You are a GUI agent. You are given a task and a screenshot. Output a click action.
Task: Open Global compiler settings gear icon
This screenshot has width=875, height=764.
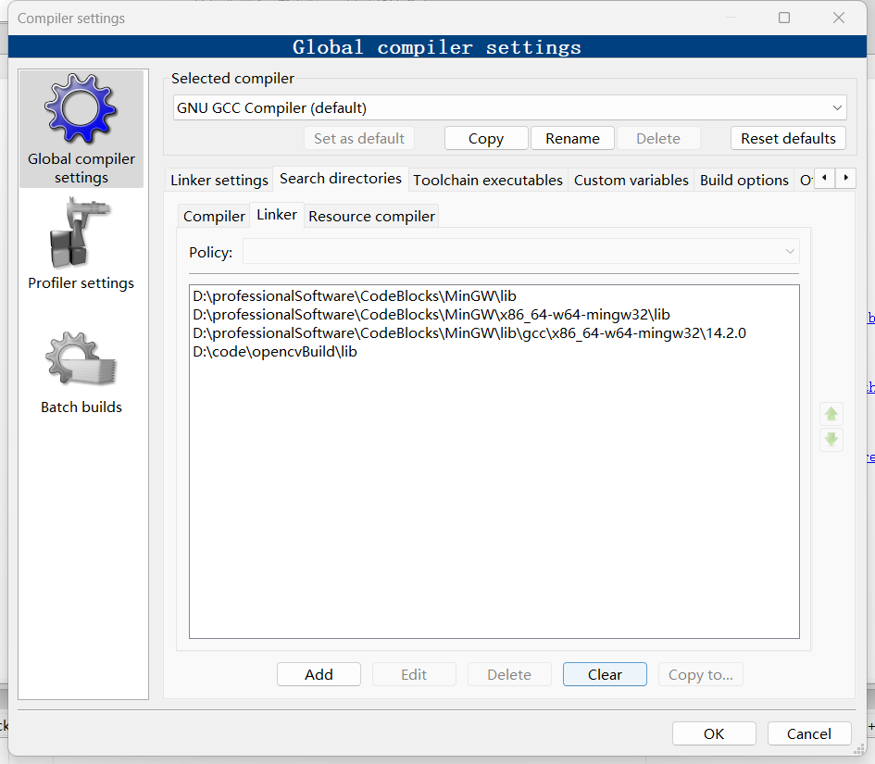pyautogui.click(x=81, y=108)
